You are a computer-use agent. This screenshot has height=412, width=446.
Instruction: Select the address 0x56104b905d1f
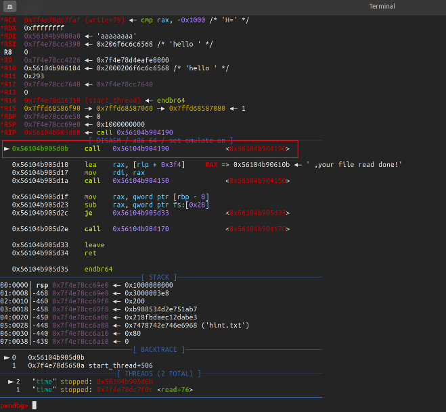click(40, 197)
